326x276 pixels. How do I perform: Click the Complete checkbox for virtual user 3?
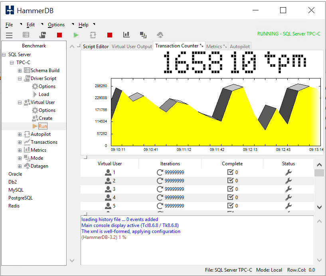230,189
